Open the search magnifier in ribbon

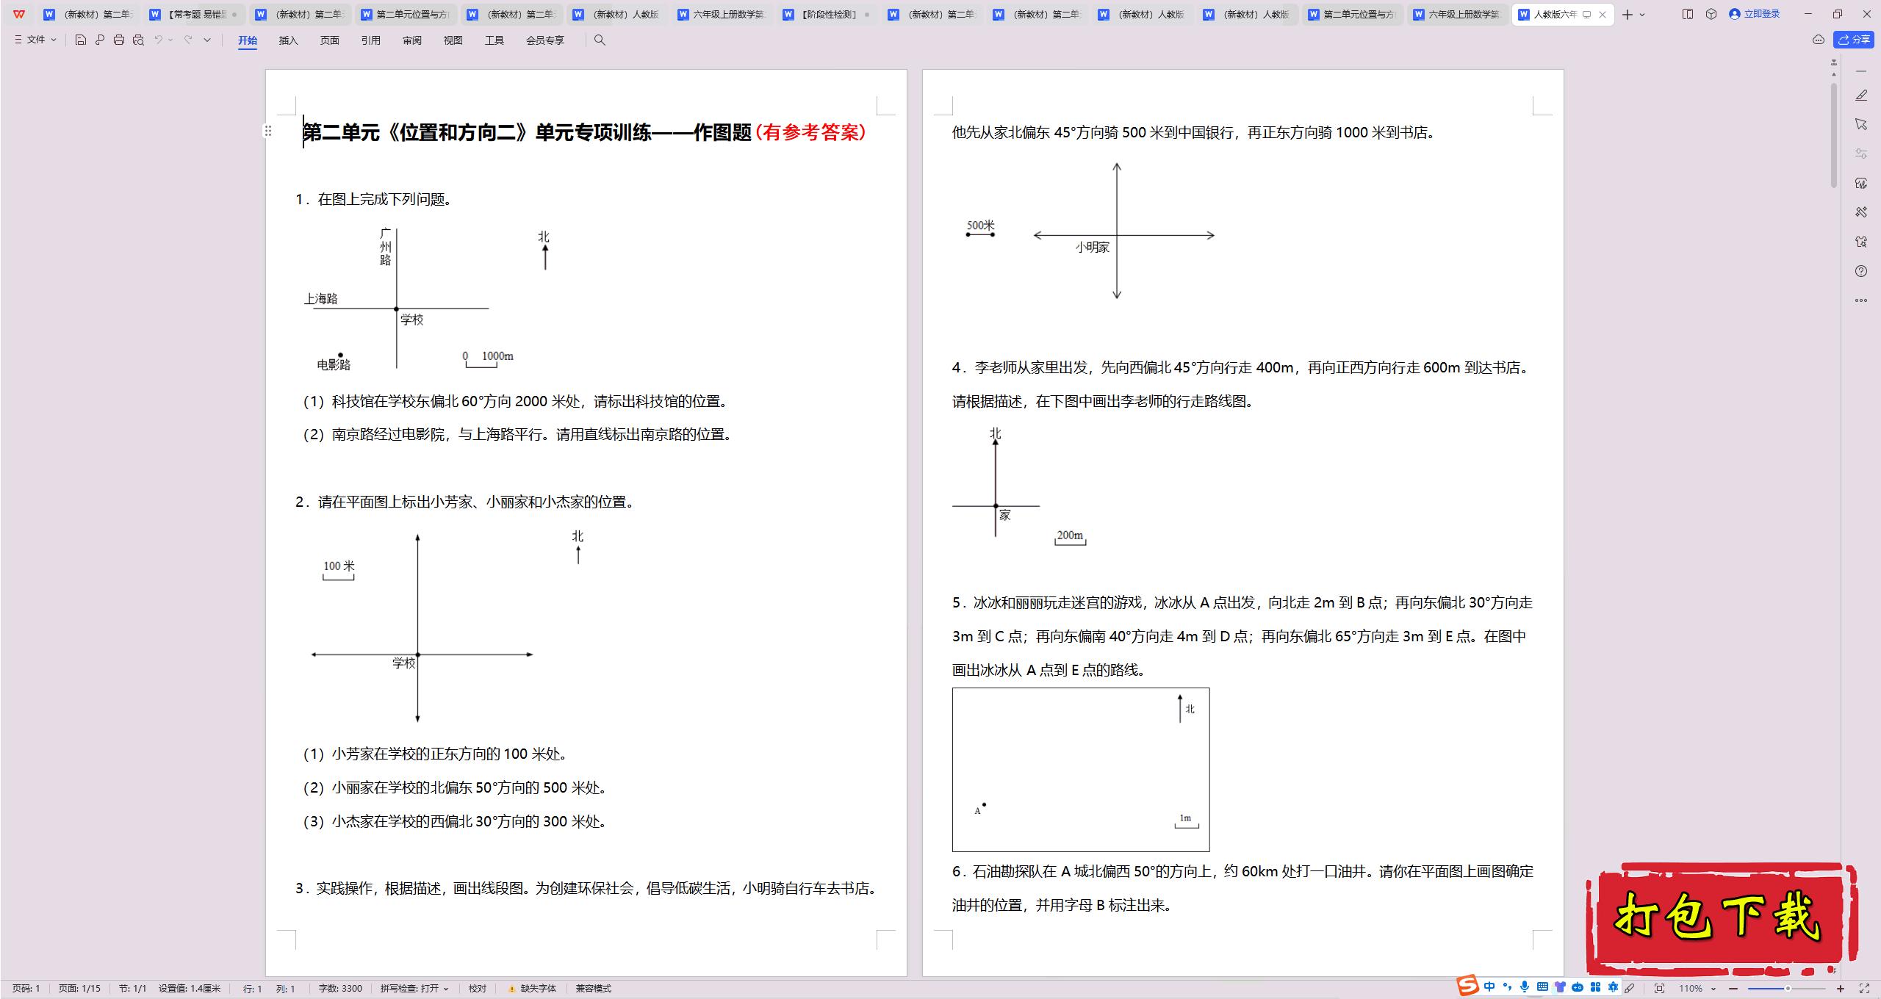point(600,40)
